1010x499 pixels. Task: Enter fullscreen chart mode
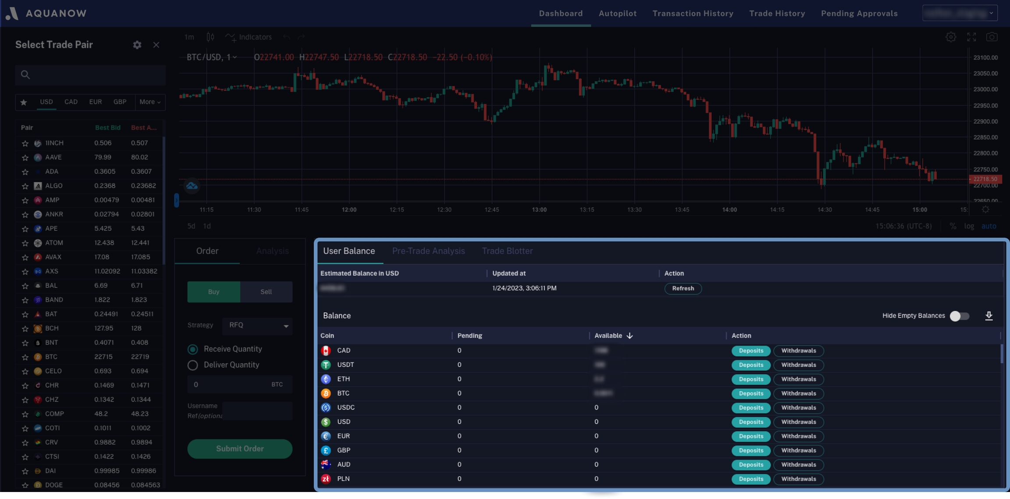971,37
